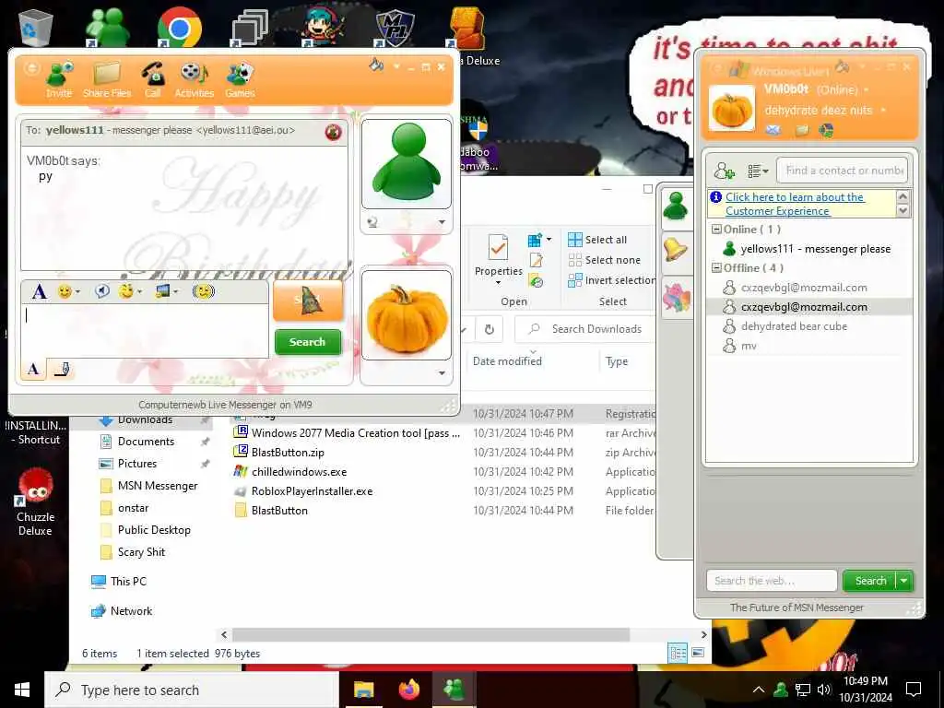944x708 pixels.
Task: Open the background picture icon
Action: (x=162, y=292)
